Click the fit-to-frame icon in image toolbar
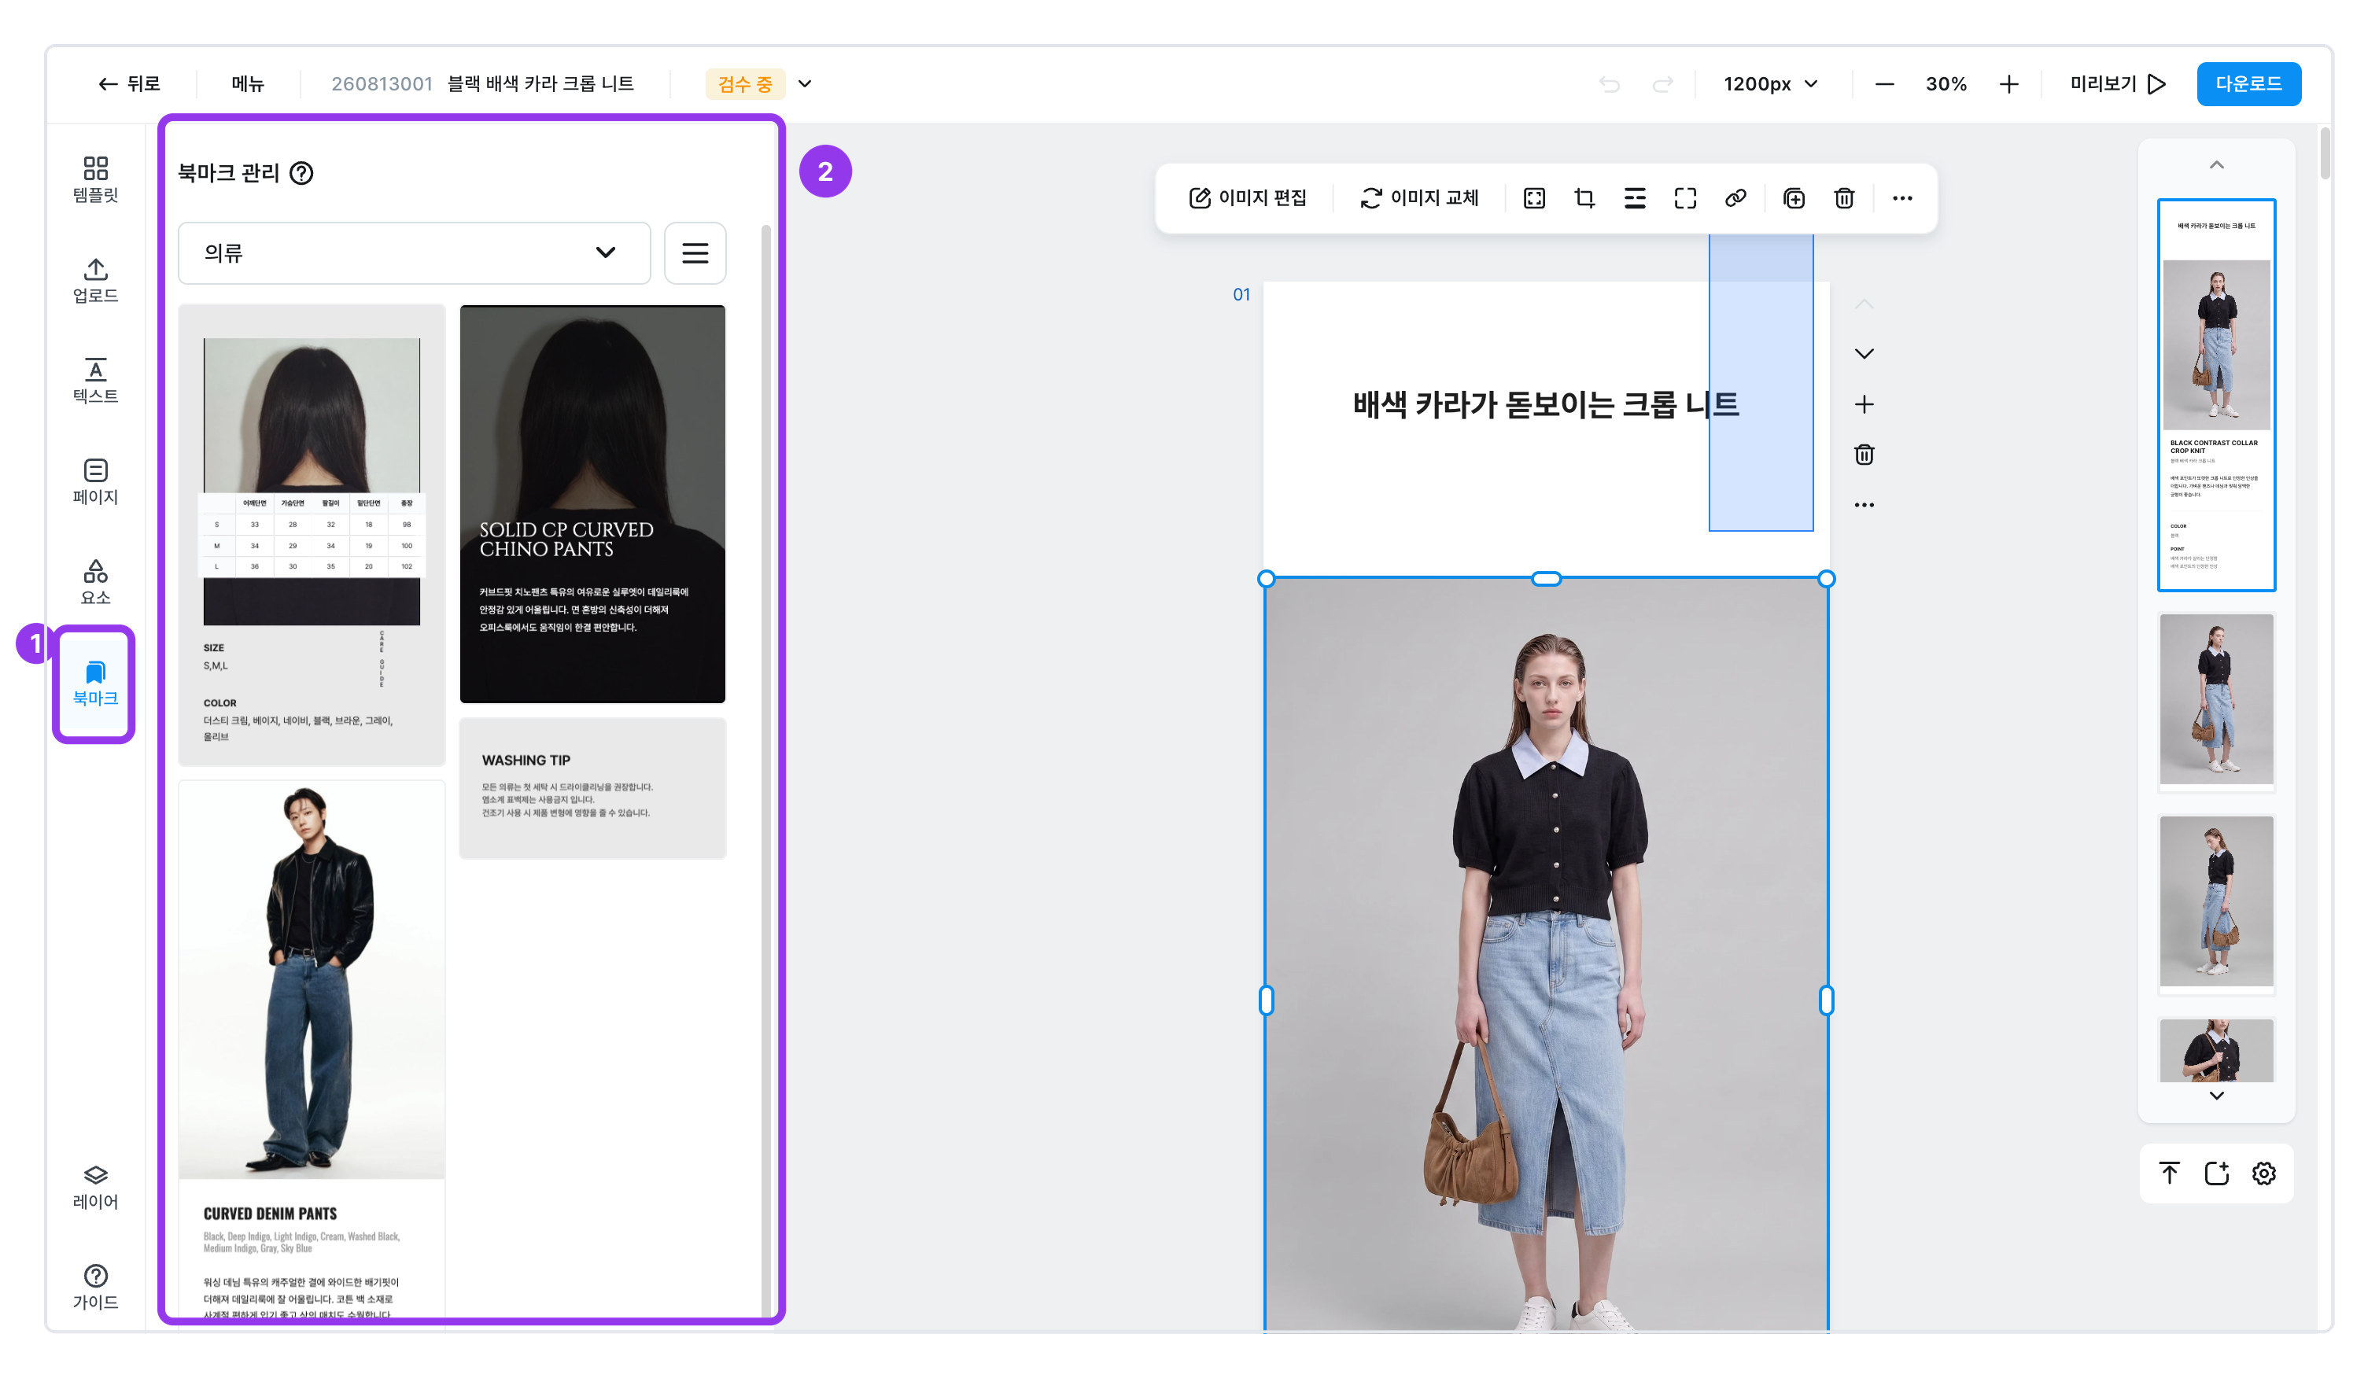 [1534, 198]
